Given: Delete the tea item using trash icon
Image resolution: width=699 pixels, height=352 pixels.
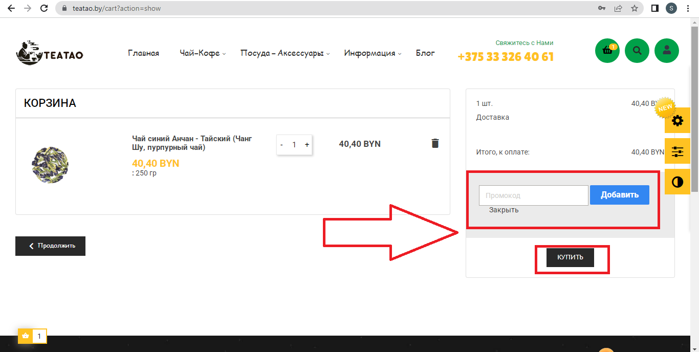Looking at the screenshot, I should (x=435, y=143).
